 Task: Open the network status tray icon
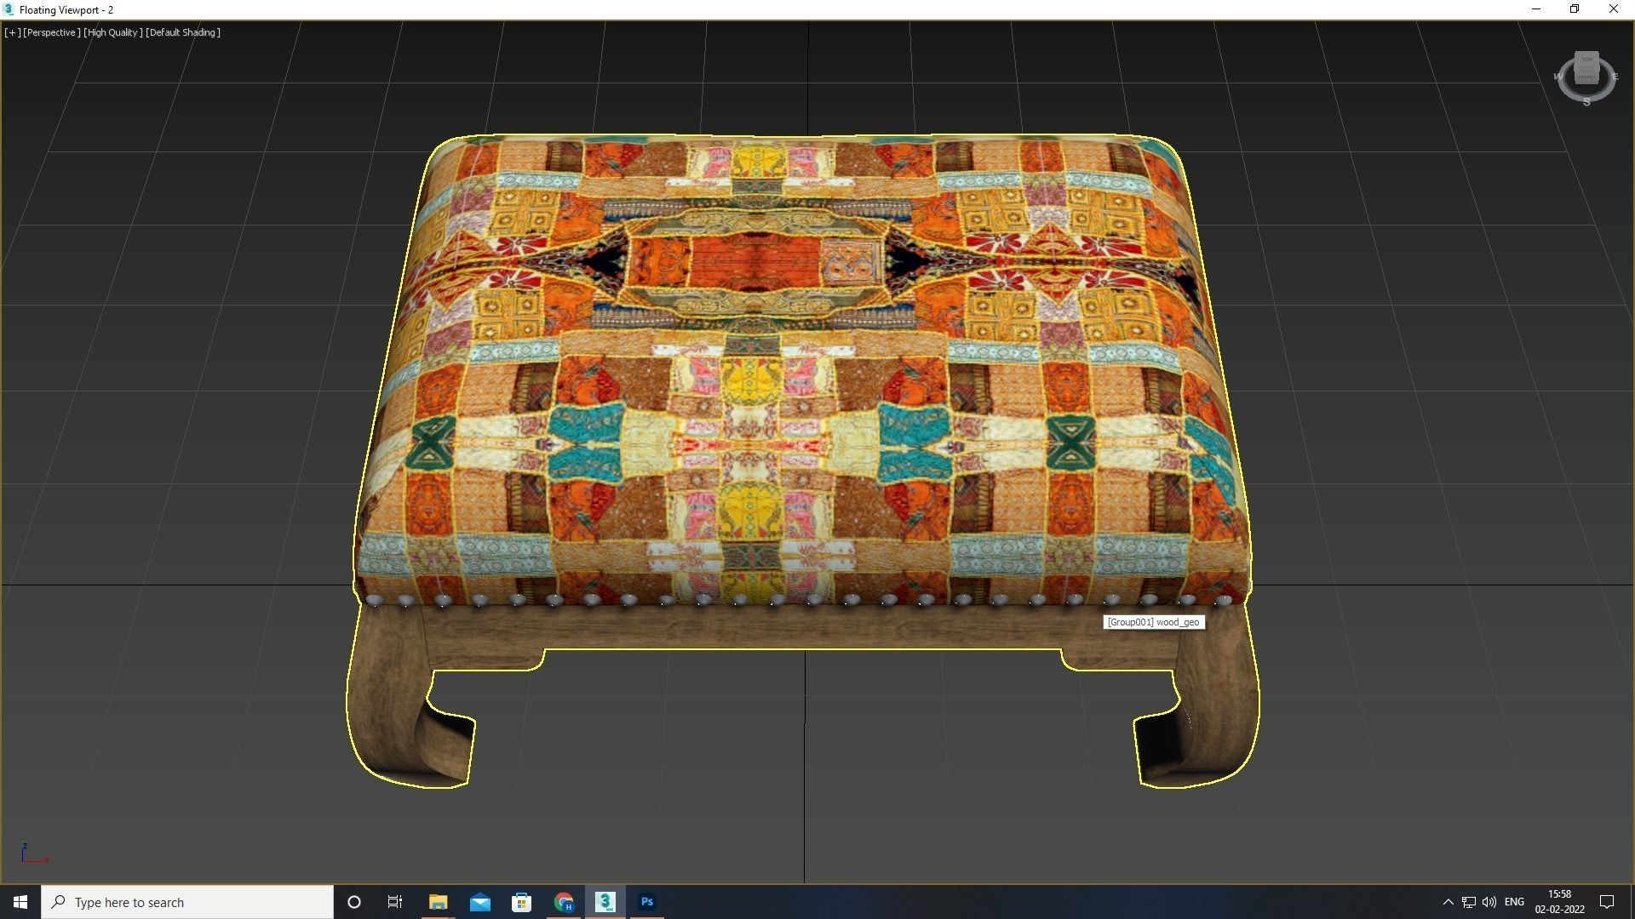click(x=1469, y=902)
